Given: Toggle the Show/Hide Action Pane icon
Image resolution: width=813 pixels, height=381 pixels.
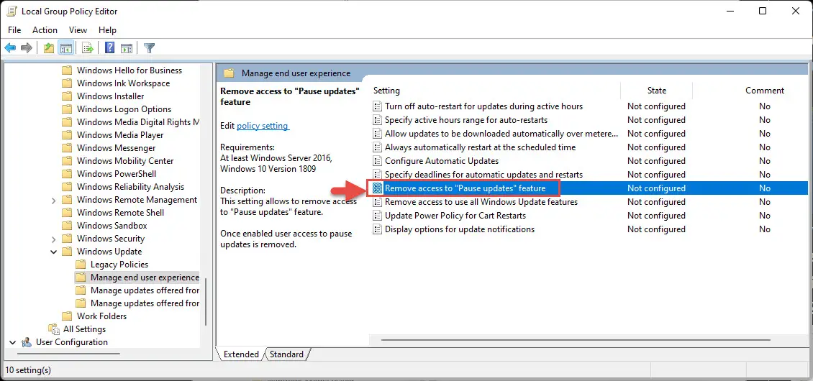Looking at the screenshot, I should pyautogui.click(x=127, y=48).
